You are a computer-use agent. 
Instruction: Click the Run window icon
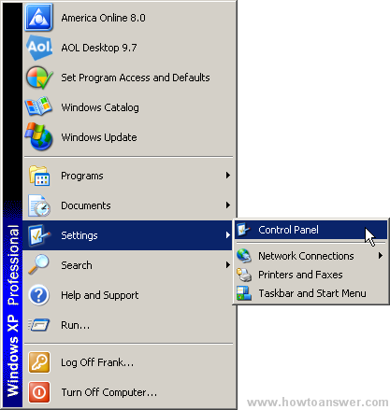(38, 325)
